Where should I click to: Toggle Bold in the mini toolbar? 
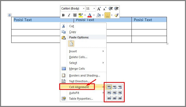(x=63, y=15)
